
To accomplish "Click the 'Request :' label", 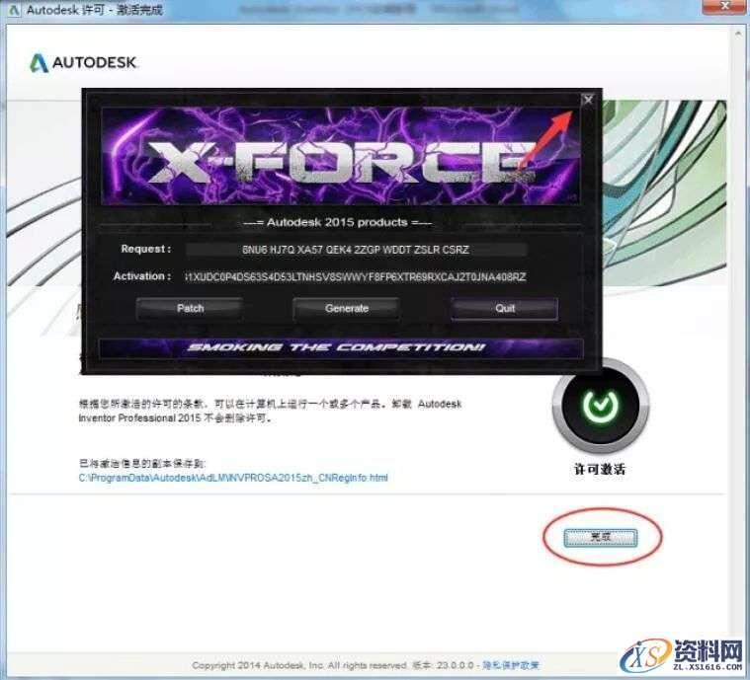I will click(145, 249).
